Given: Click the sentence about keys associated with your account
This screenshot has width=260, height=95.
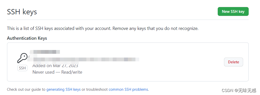Looking at the screenshot, I should click(59, 28).
